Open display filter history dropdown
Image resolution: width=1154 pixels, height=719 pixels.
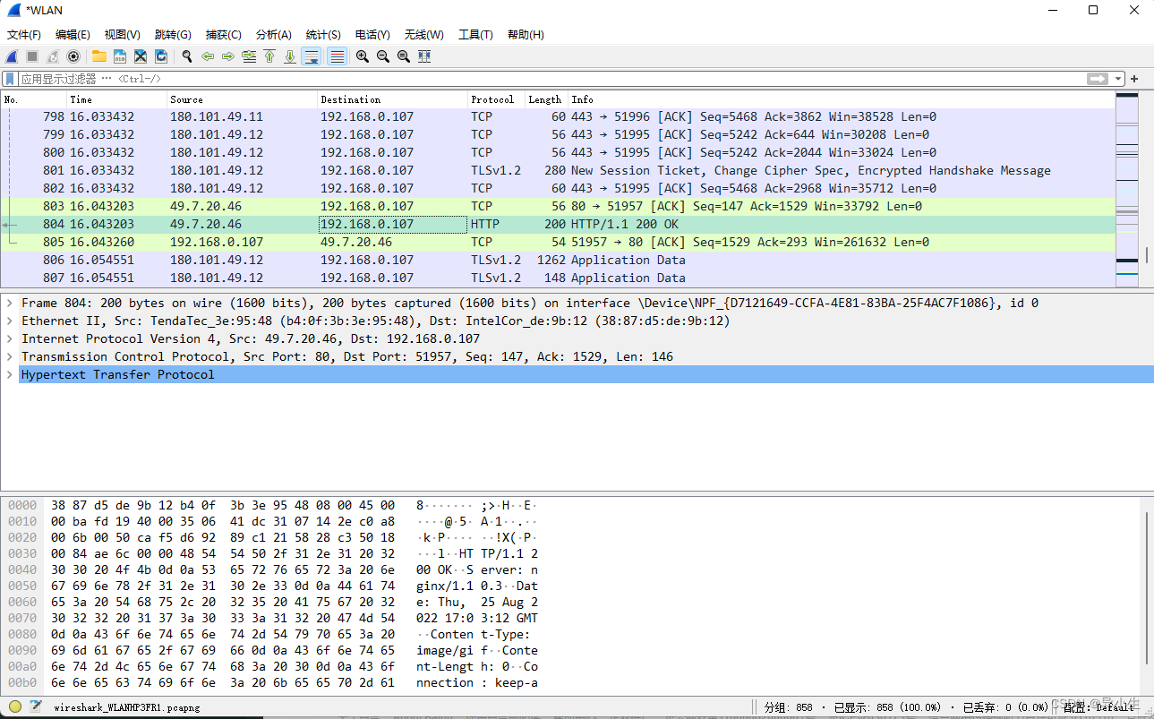tap(1118, 79)
